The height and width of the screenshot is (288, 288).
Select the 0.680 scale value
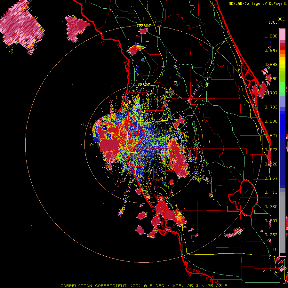pos(271,121)
